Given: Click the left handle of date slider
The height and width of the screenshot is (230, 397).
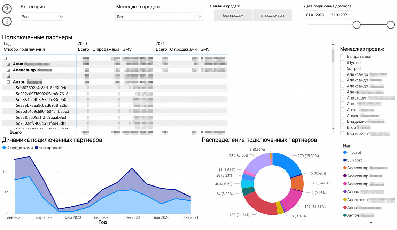Looking at the screenshot, I should tap(356, 25).
